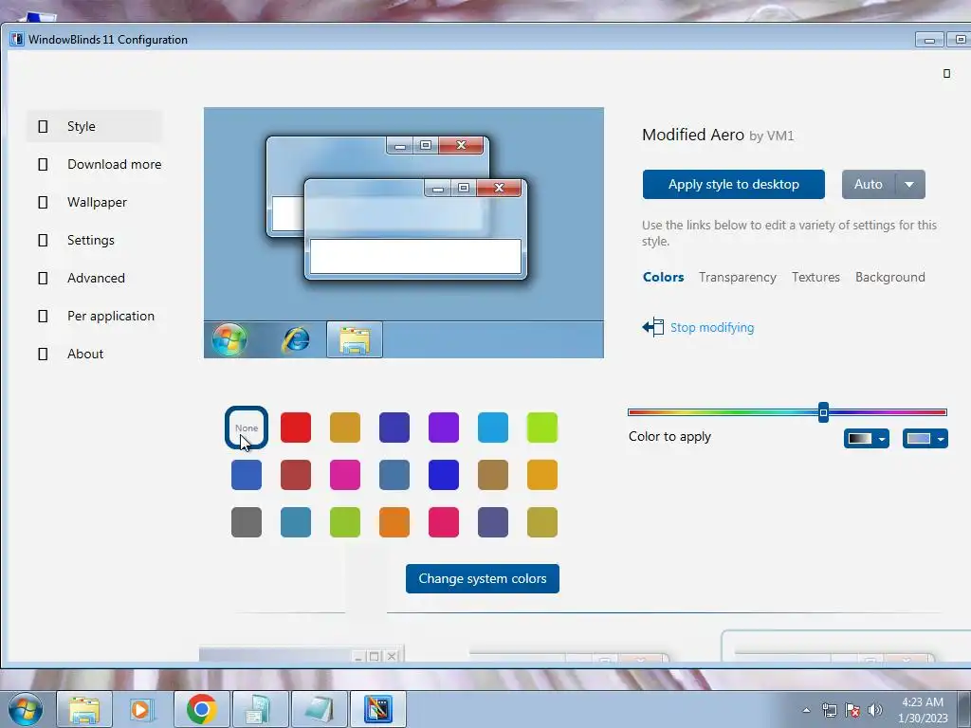Select the gray color swatch
The width and height of the screenshot is (971, 728).
click(x=247, y=522)
